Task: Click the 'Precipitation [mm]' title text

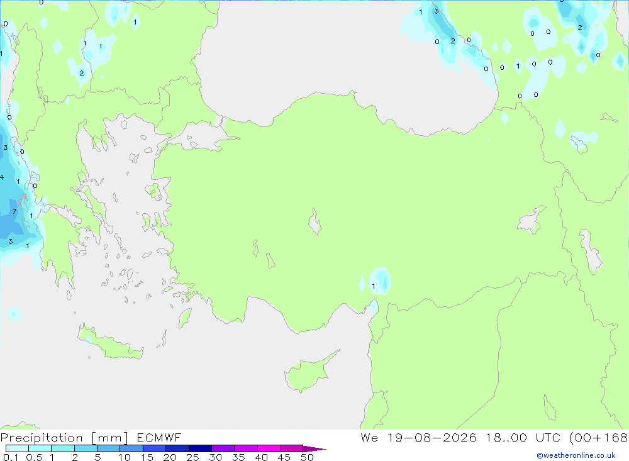Action: coord(64,438)
